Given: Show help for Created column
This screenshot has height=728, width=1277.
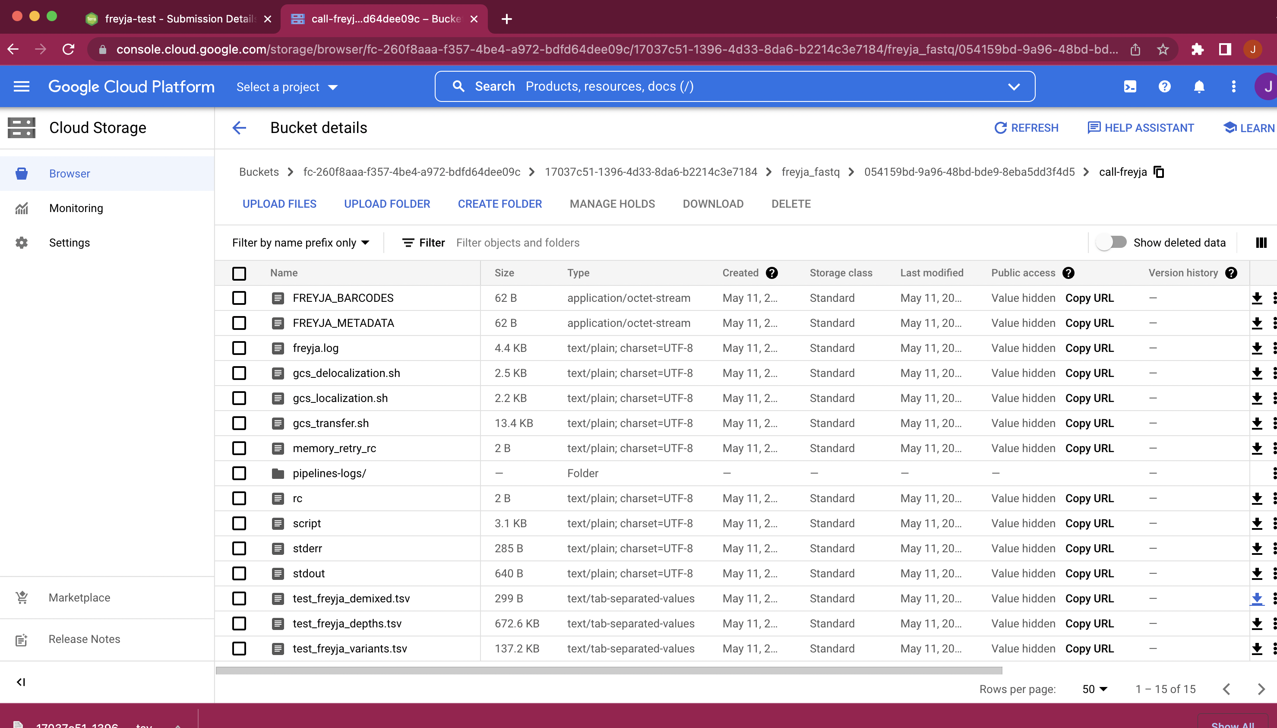Looking at the screenshot, I should click(x=772, y=272).
